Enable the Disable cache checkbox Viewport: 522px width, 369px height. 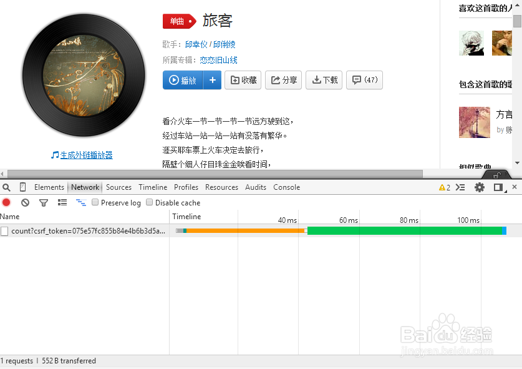click(x=149, y=202)
